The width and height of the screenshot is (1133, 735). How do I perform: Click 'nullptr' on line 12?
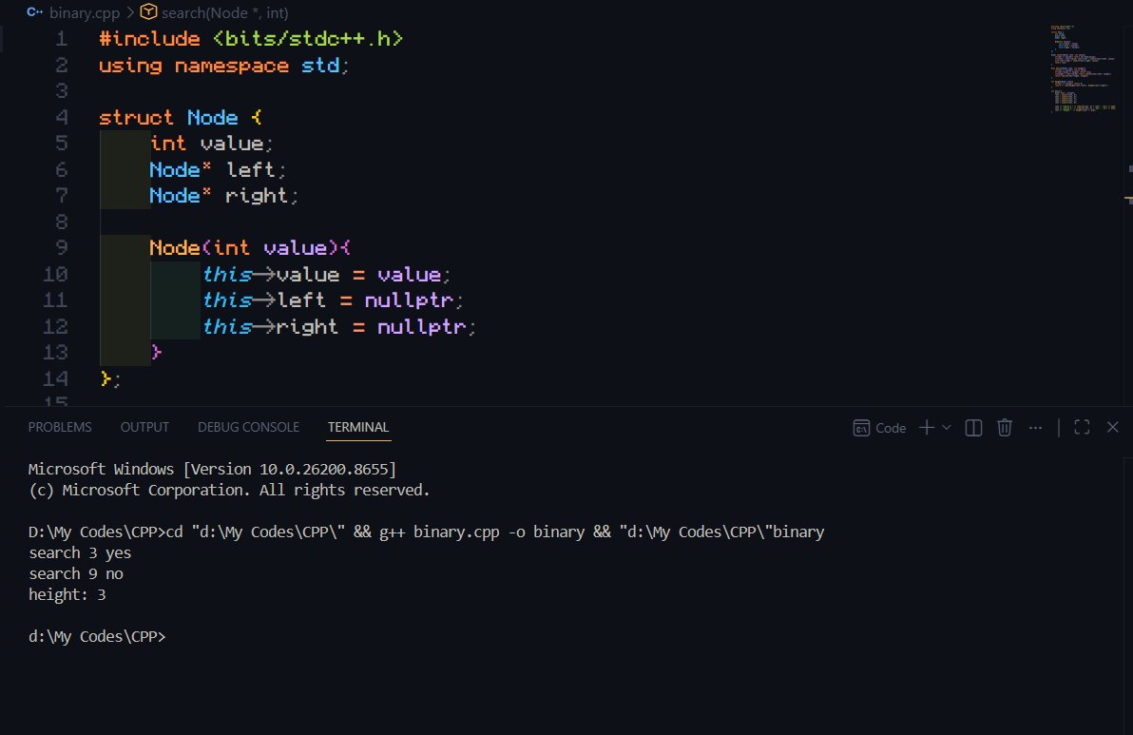[x=422, y=327]
